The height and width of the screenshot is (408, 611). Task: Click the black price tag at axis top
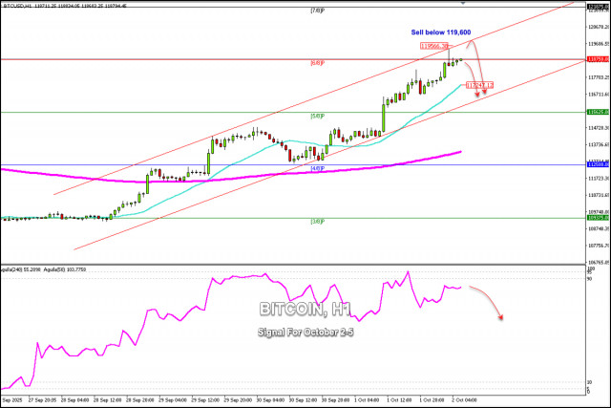pyautogui.click(x=598, y=7)
